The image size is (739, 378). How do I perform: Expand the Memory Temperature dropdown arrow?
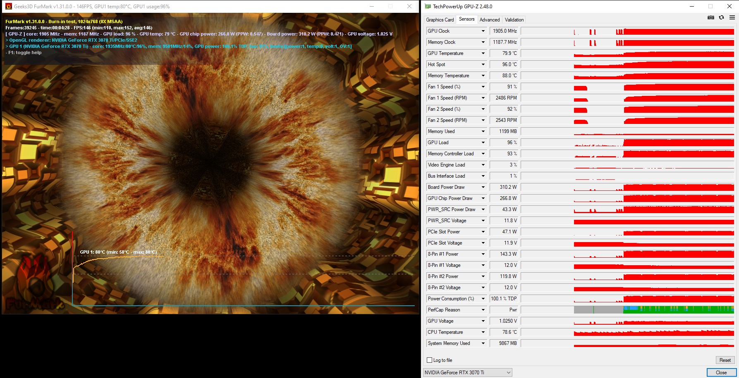tap(483, 76)
